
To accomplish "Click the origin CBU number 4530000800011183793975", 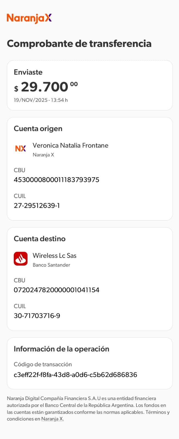I will tap(56, 180).
